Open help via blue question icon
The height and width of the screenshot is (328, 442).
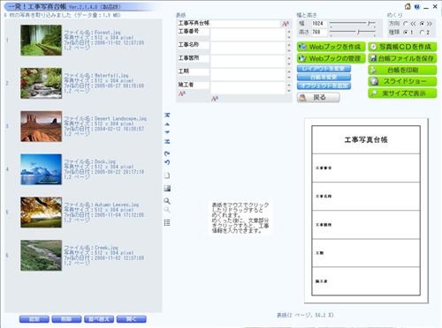click(416, 6)
